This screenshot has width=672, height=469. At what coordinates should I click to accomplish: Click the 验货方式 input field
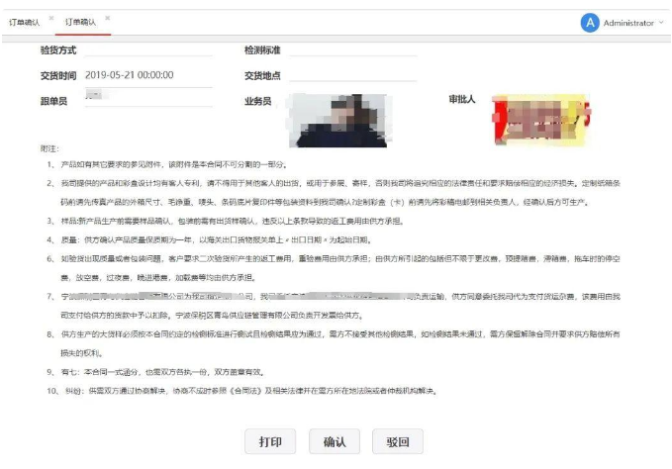(148, 50)
